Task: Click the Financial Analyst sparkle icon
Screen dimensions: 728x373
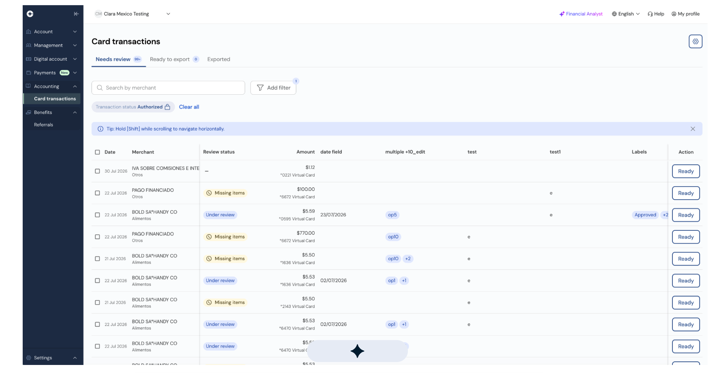Action: tap(562, 14)
